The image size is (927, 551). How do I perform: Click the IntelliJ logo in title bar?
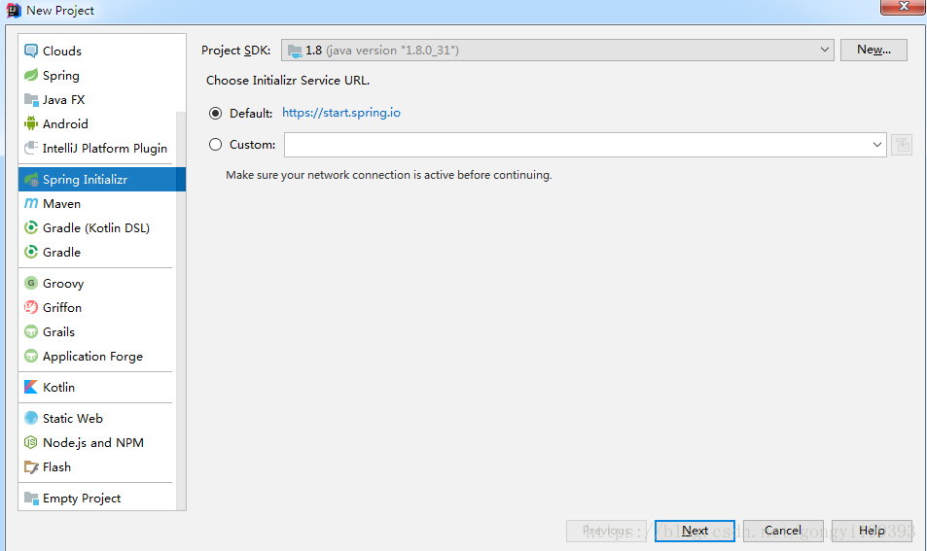pos(13,10)
